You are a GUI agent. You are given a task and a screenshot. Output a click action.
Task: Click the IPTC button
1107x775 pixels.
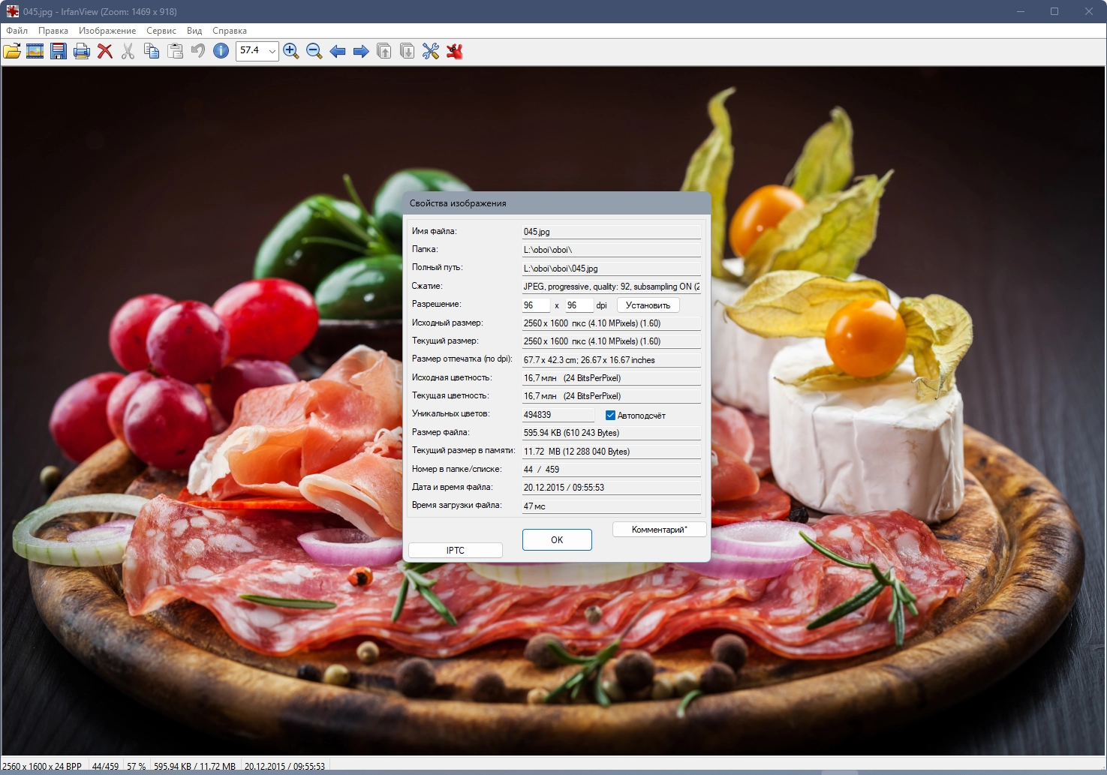click(456, 551)
